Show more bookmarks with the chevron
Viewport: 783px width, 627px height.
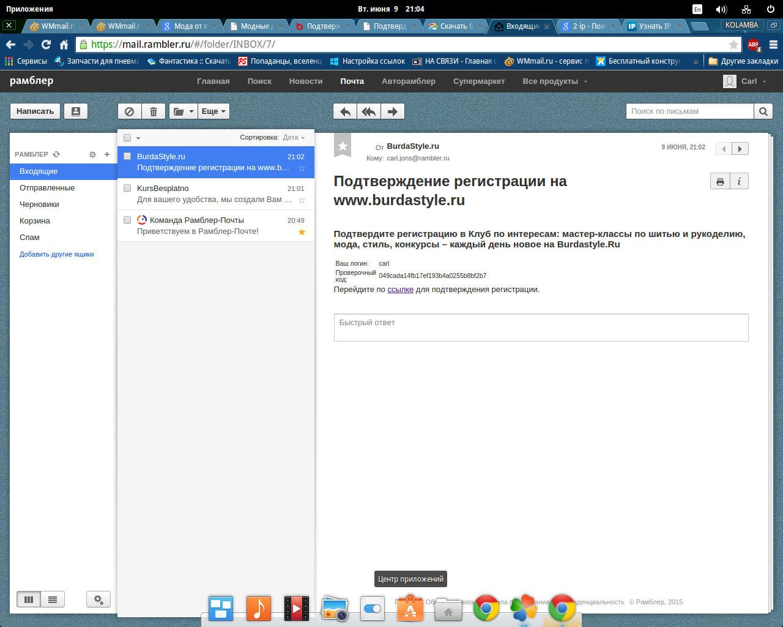pyautogui.click(x=696, y=61)
